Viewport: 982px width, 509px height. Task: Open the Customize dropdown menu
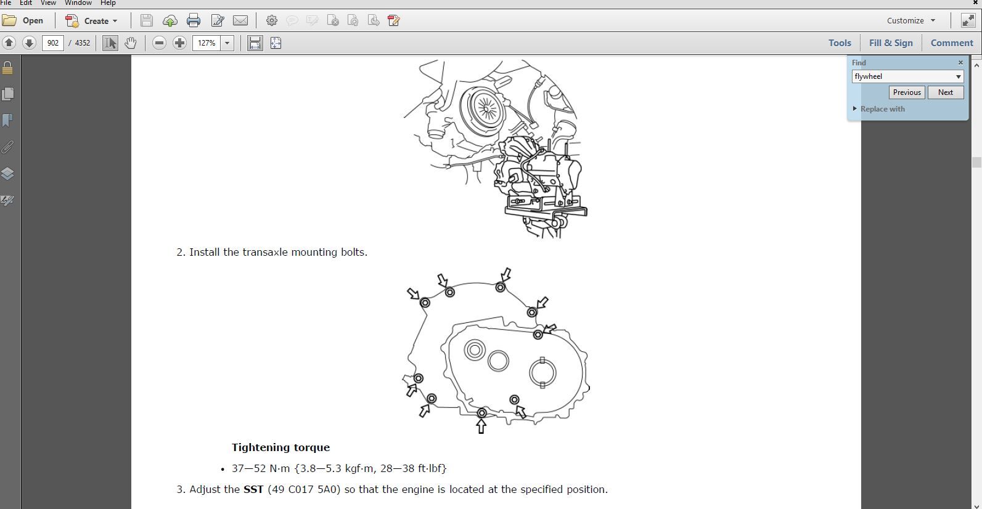click(911, 21)
